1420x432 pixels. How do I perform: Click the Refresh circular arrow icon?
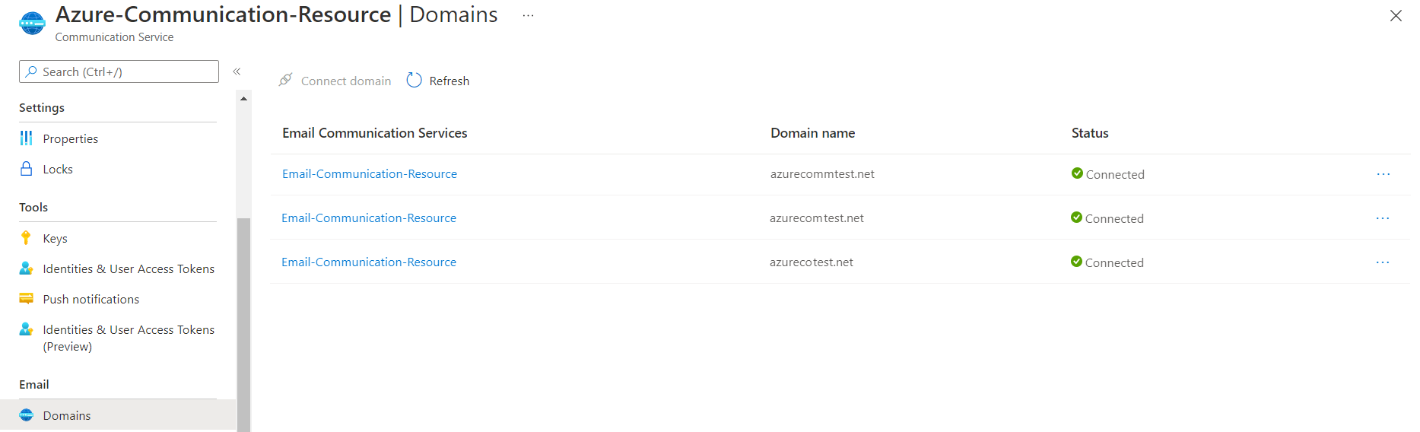414,80
